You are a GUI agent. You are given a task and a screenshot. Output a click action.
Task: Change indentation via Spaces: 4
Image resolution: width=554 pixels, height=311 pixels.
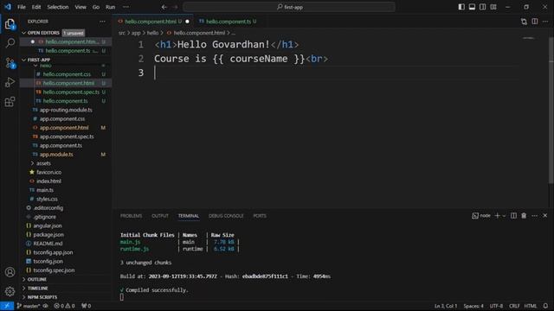(x=473, y=306)
